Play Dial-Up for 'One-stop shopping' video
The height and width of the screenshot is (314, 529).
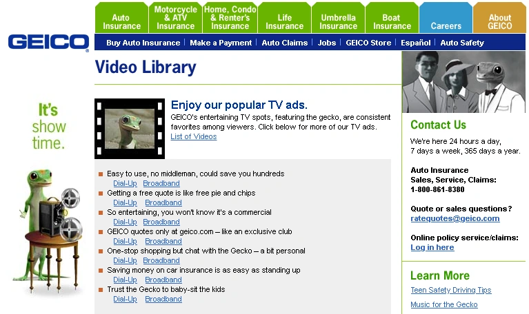point(125,260)
